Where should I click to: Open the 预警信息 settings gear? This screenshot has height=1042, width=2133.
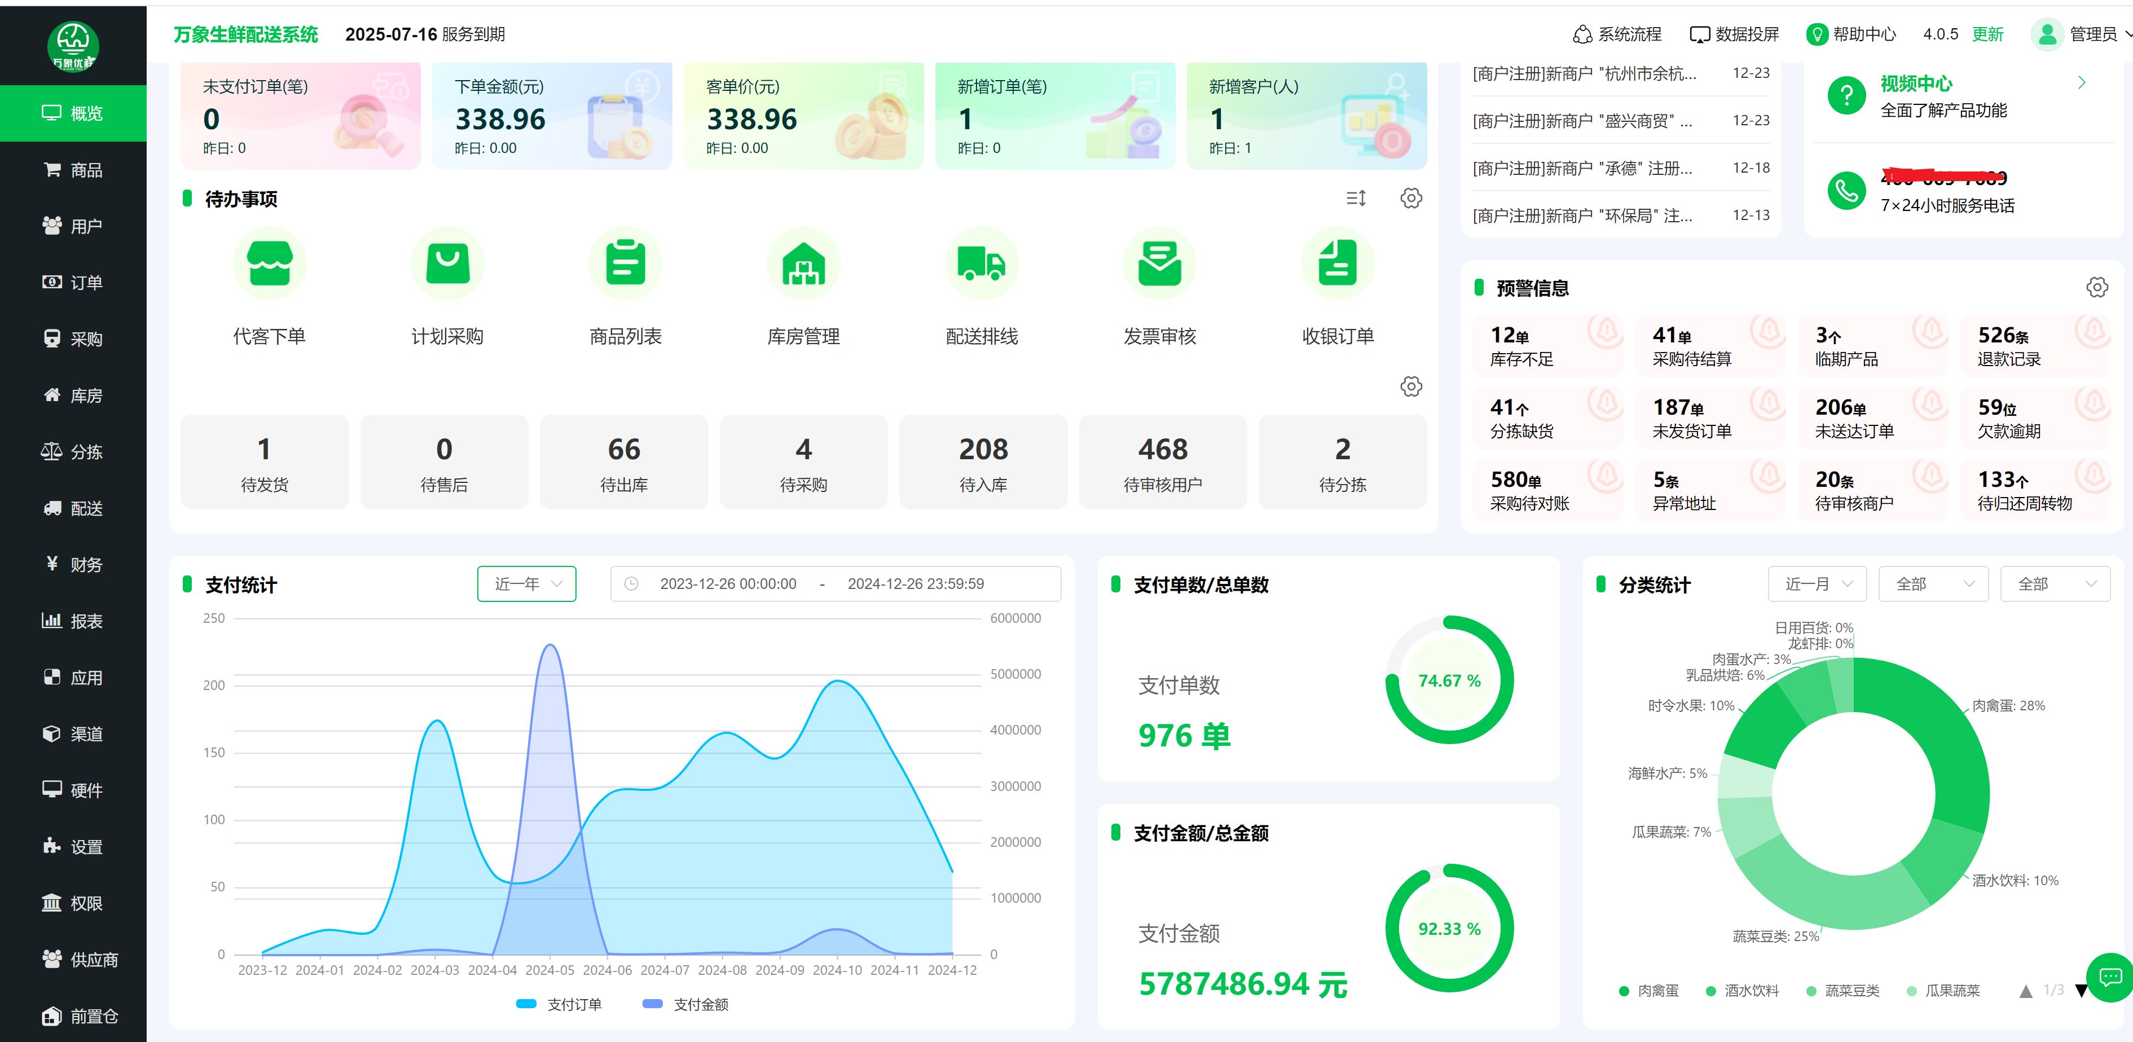point(2096,287)
